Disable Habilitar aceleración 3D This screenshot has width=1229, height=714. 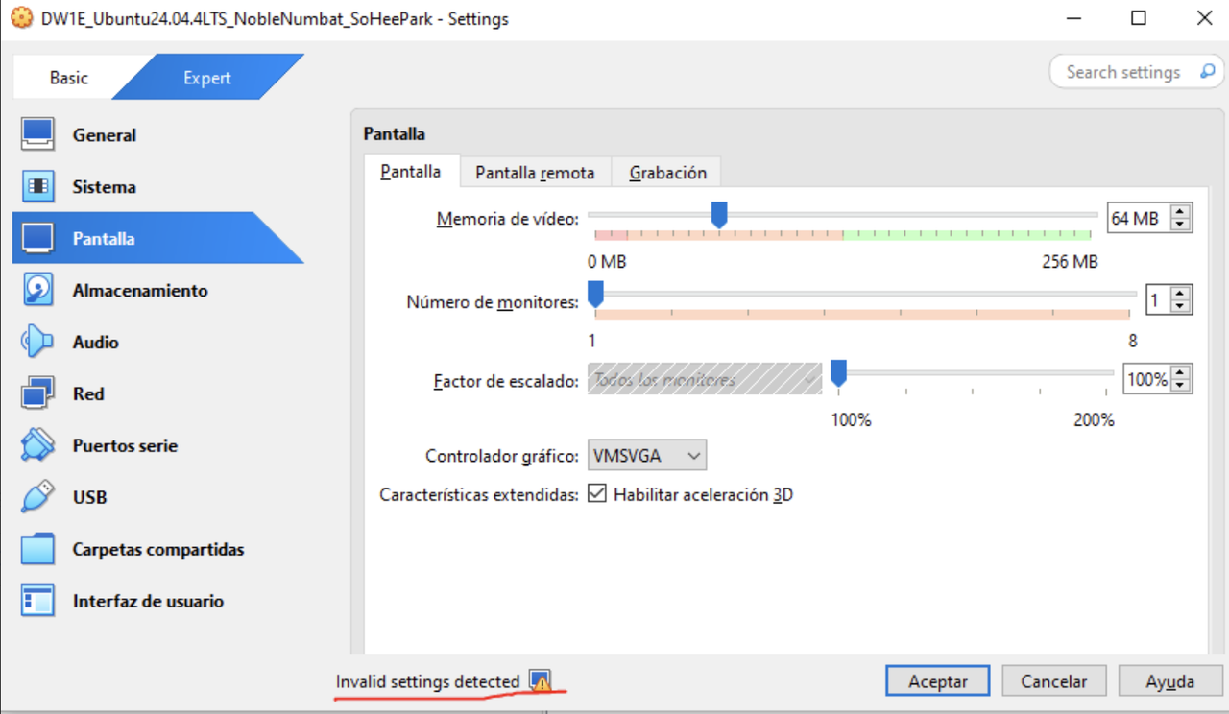tap(597, 493)
